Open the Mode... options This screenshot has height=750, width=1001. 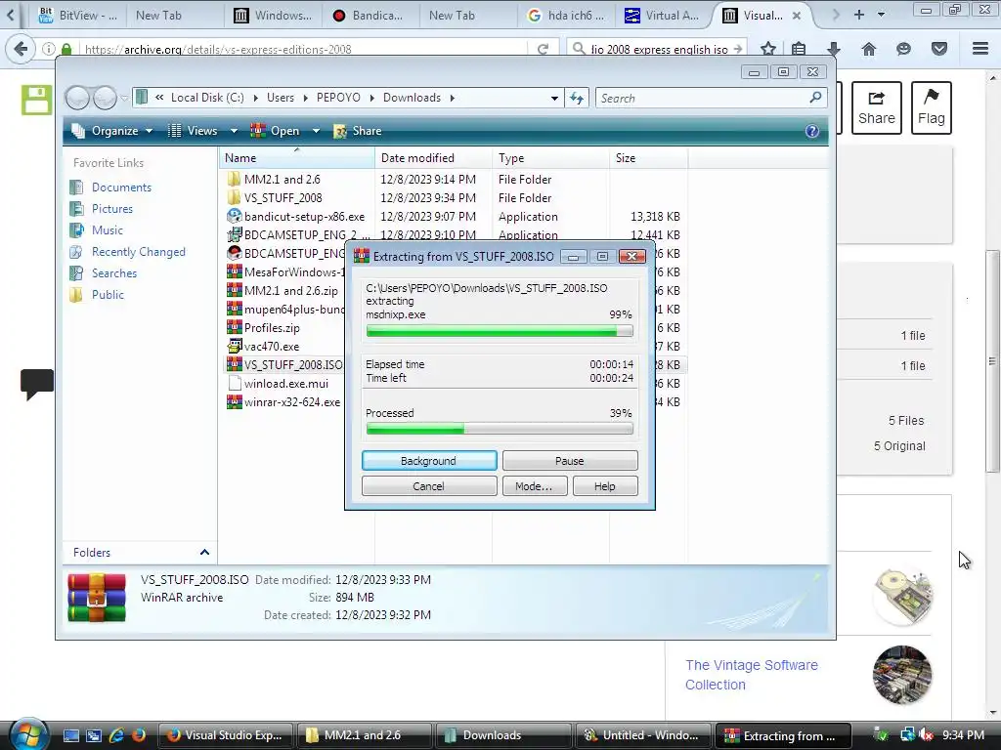(534, 486)
